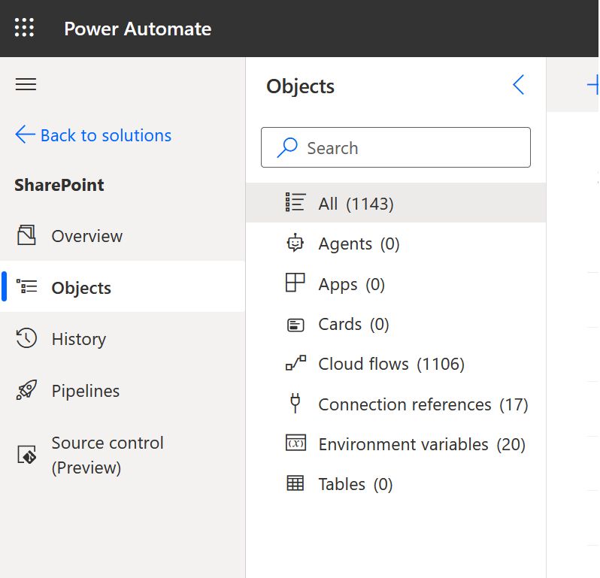Select All (1143) objects item
Screen dimensions: 600x578
tap(356, 204)
